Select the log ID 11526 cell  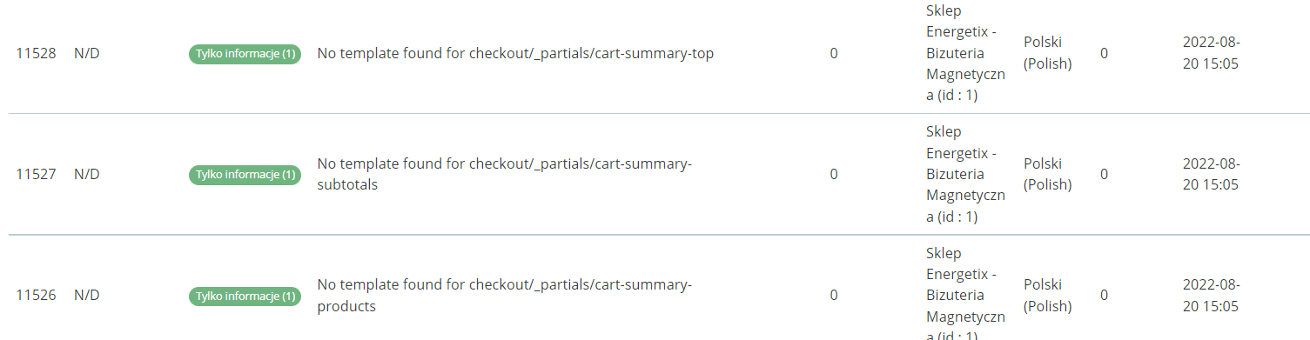pos(36,296)
